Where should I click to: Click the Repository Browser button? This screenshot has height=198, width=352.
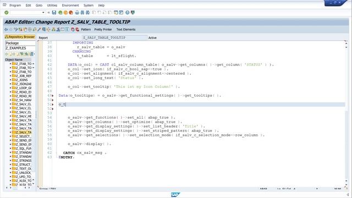pos(20,37)
